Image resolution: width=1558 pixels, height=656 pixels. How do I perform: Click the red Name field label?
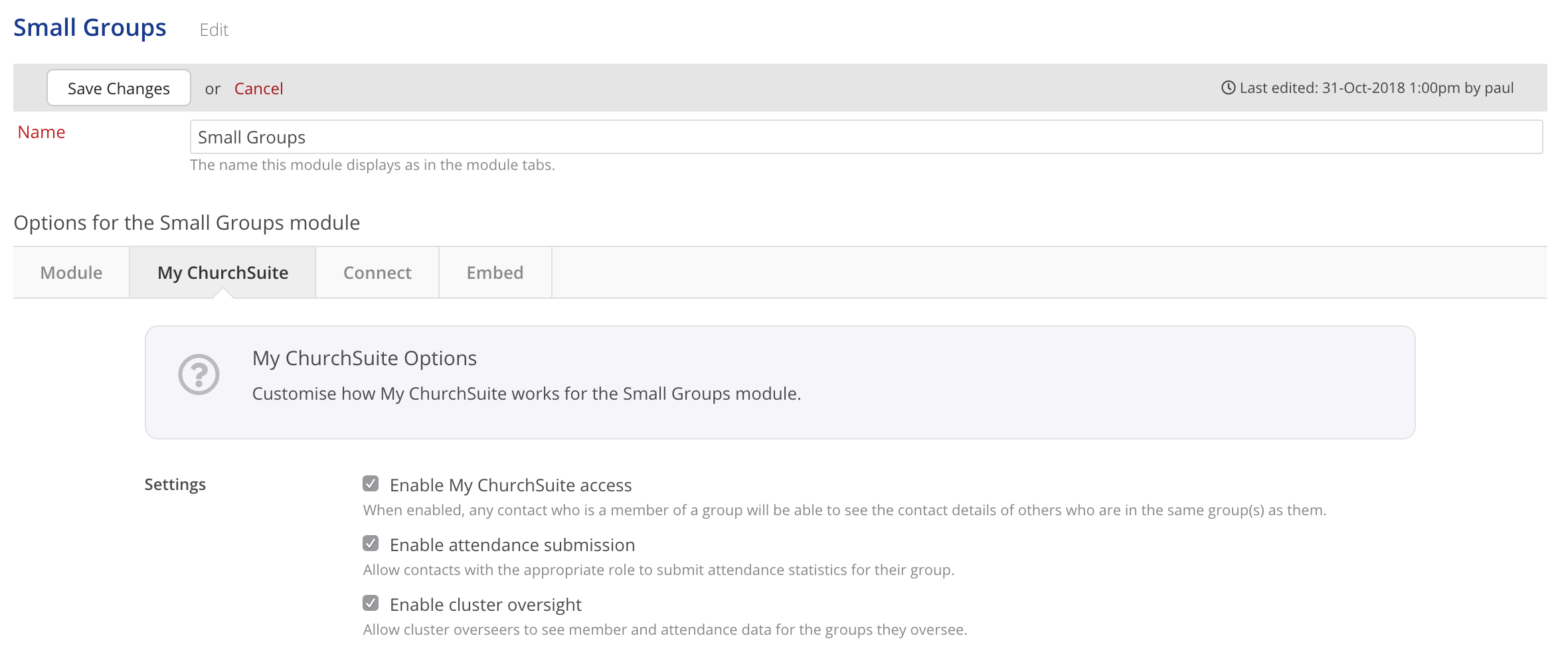[41, 132]
